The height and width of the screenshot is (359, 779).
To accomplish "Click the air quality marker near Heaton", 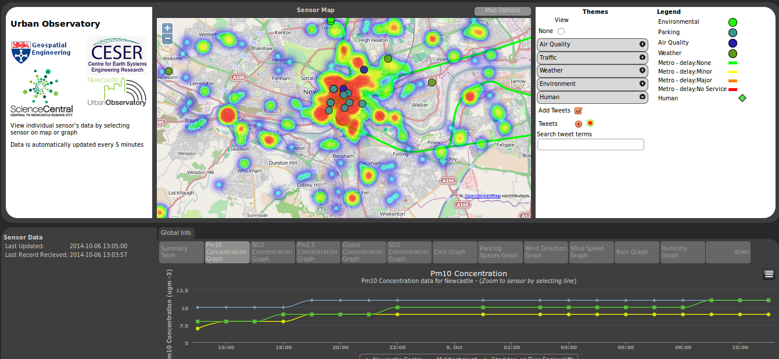I will [364, 70].
